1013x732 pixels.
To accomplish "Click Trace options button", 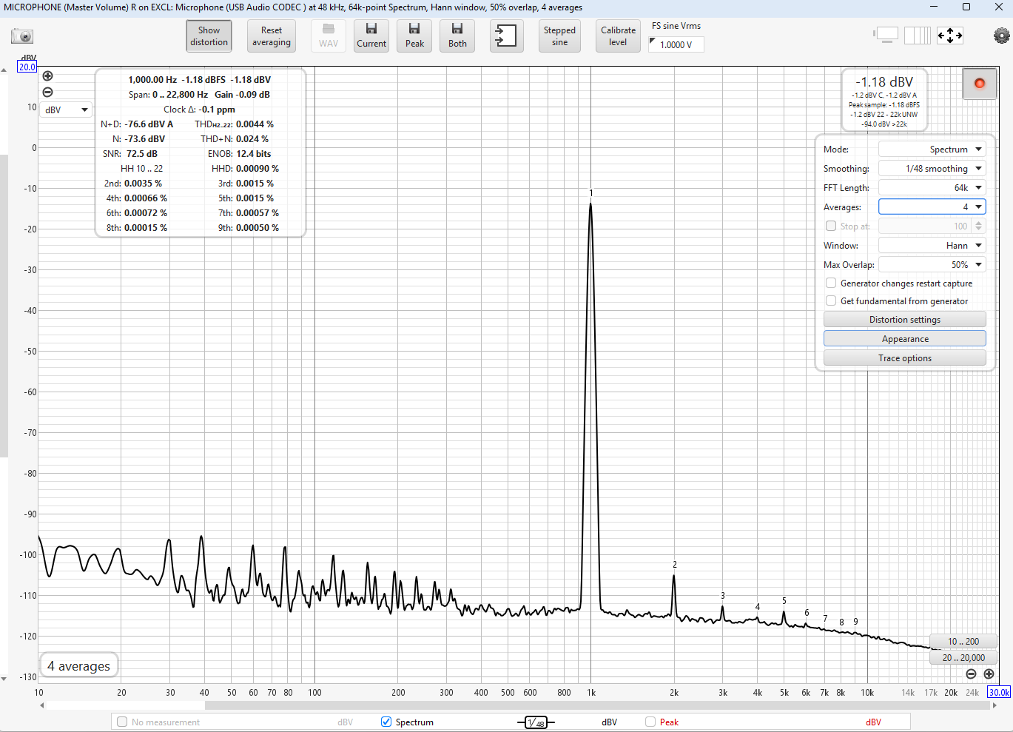I will [x=904, y=357].
